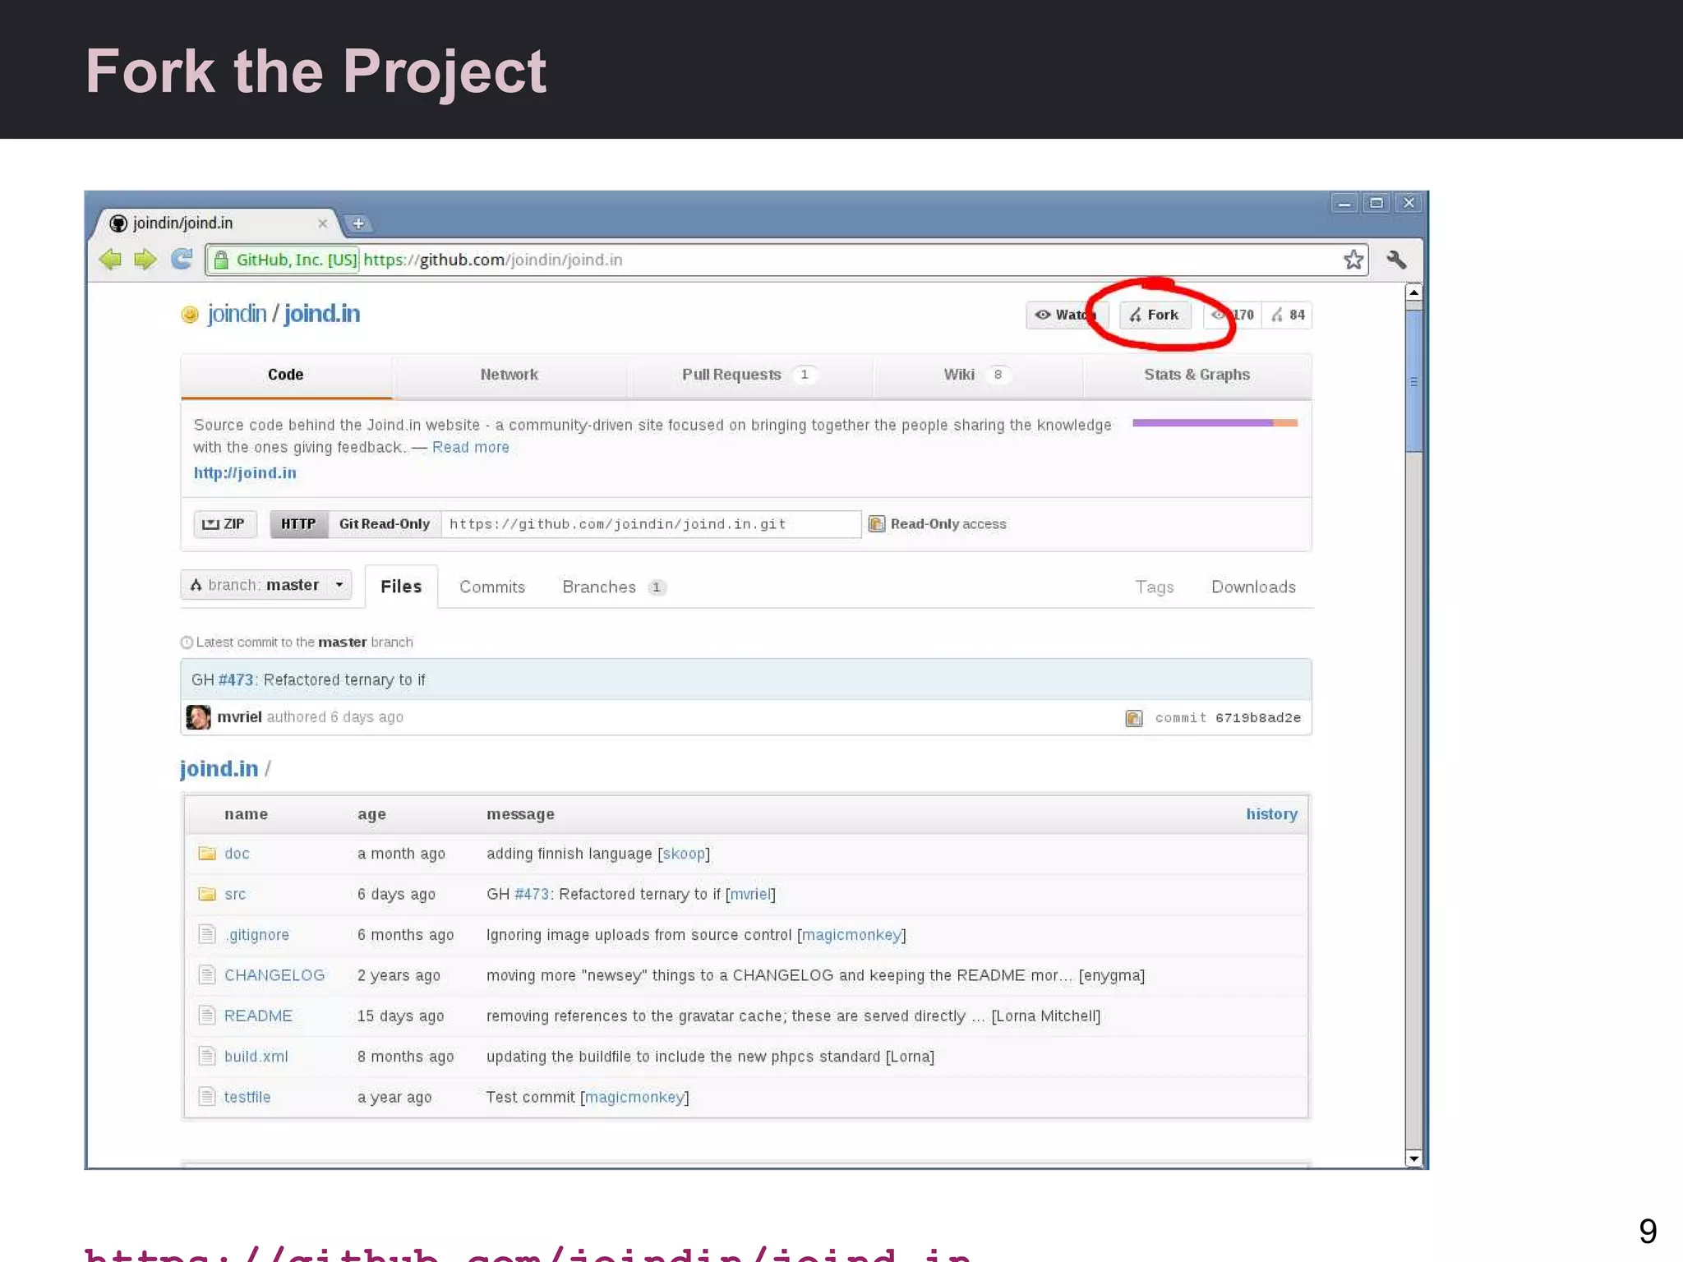This screenshot has width=1683, height=1262.
Task: Open the Stats & Graphs tab
Action: coord(1197,375)
